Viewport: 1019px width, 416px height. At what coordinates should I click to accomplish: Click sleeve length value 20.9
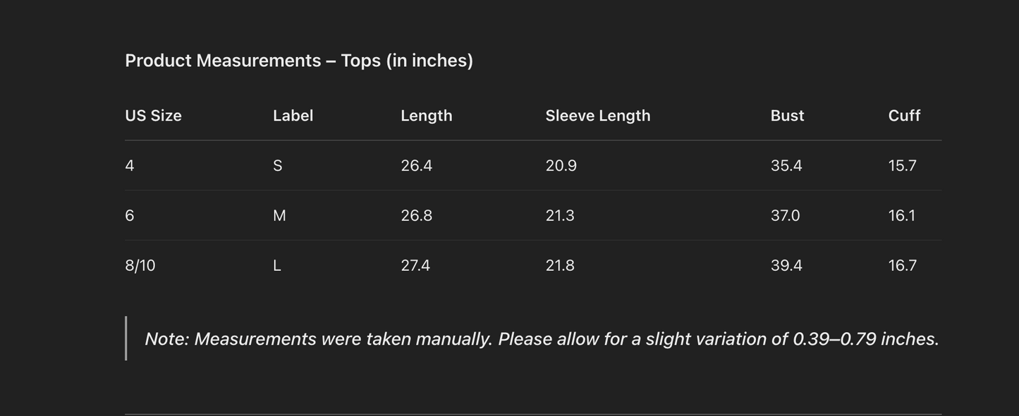point(561,166)
